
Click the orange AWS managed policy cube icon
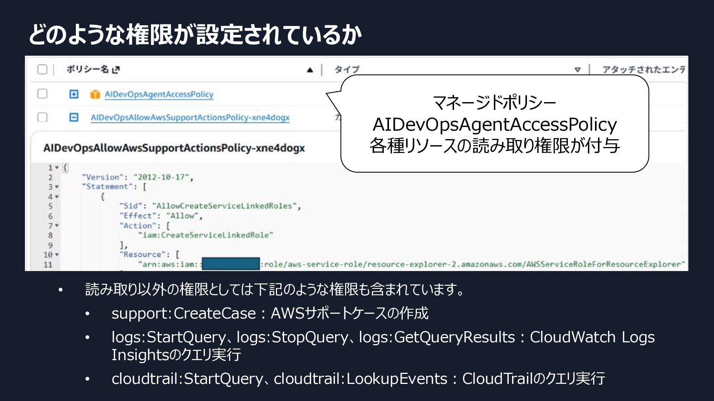[95, 94]
